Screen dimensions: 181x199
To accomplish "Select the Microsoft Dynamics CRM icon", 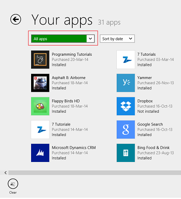I will [x=40, y=153].
